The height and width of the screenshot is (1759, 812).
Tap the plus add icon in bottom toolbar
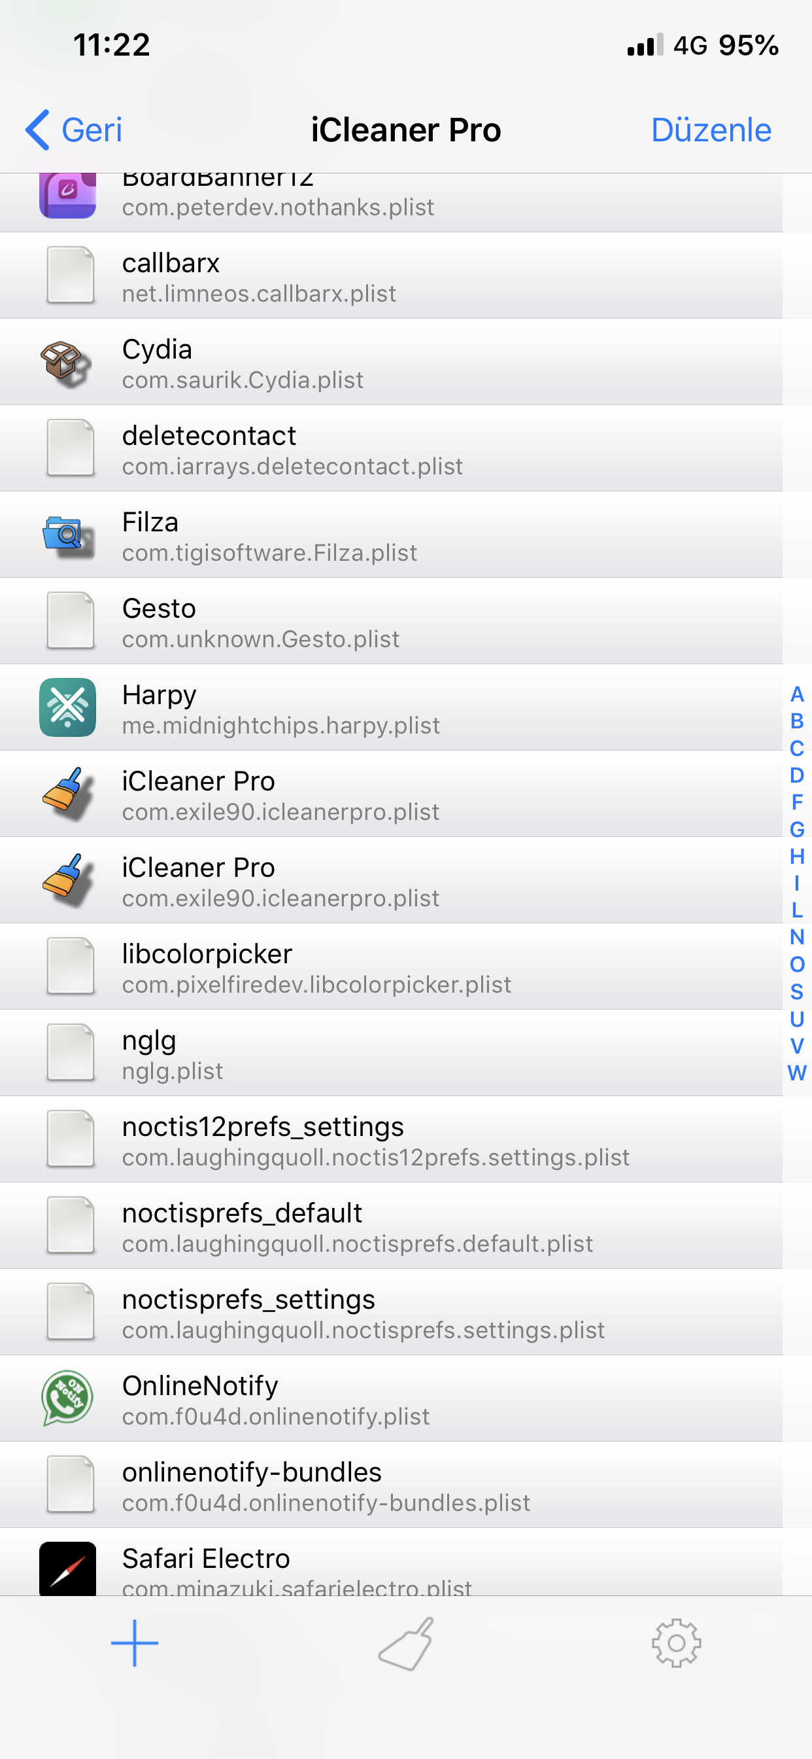(x=135, y=1643)
